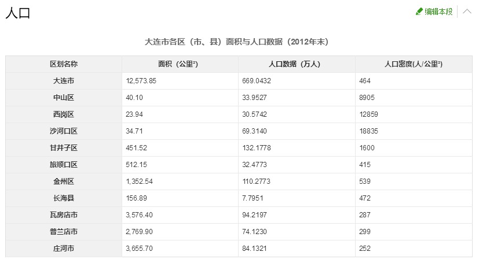Select the 旅顺口区 row label

(x=64, y=165)
